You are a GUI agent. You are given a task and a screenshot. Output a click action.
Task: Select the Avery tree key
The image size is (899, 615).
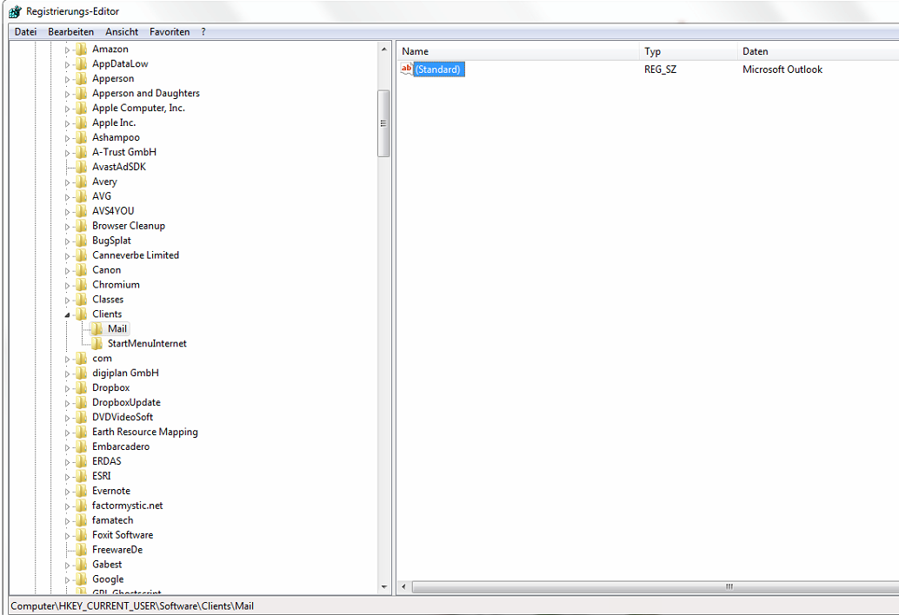[x=104, y=182]
